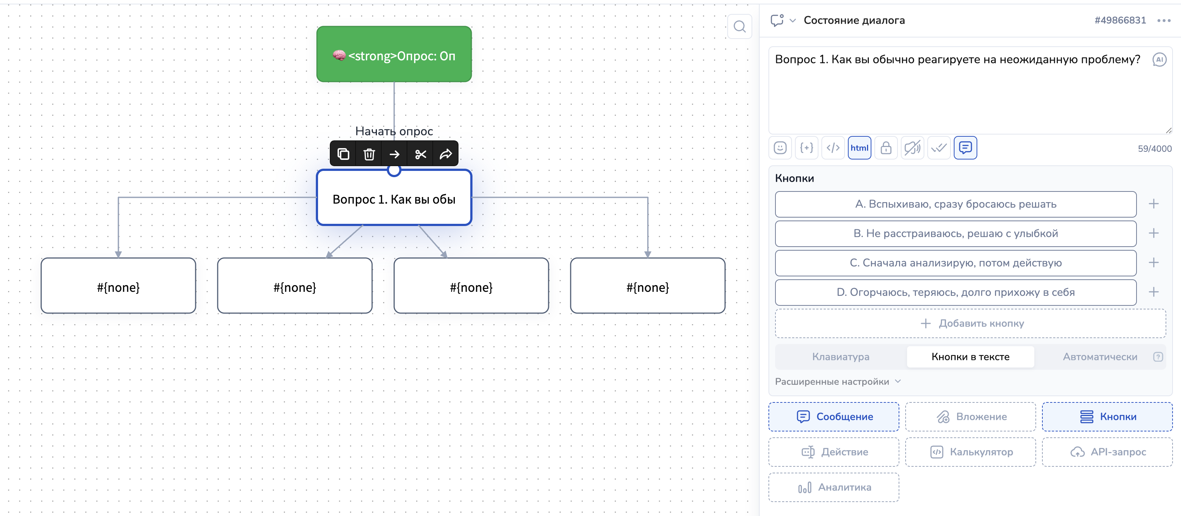1181x516 pixels.
Task: Insert a variable with the {+} icon
Action: (x=806, y=148)
